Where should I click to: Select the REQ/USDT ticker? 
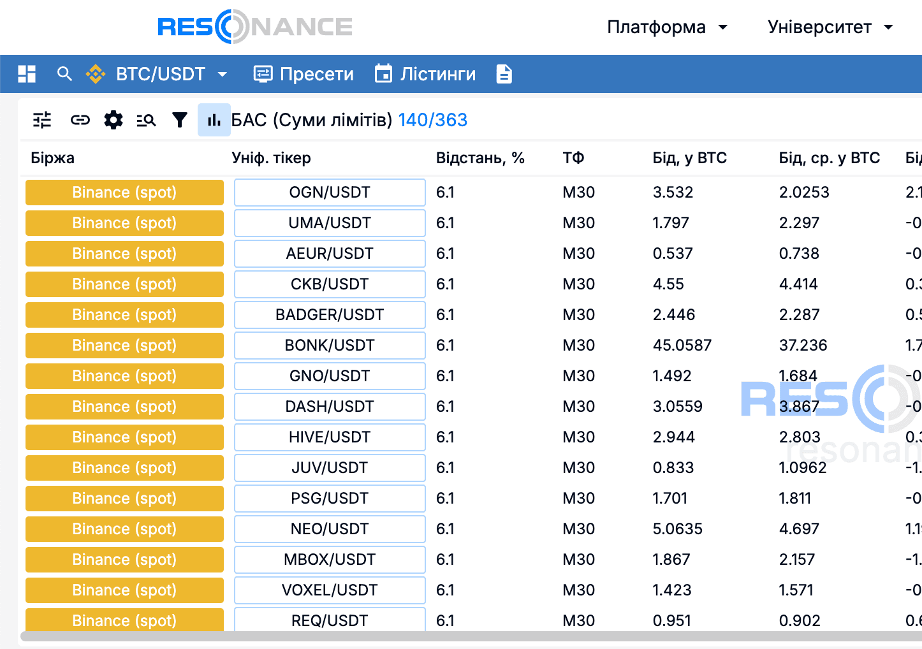pos(330,620)
